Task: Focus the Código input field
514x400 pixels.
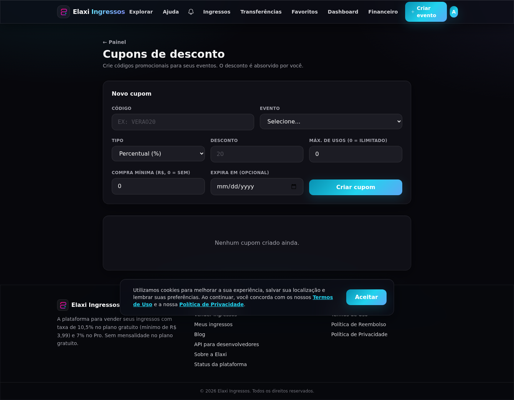Action: [x=183, y=122]
